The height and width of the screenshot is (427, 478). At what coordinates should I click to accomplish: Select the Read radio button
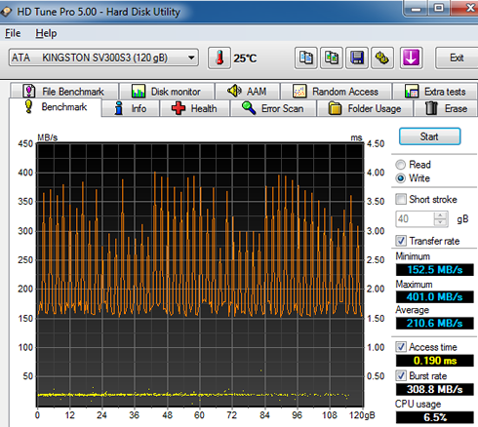[401, 165]
